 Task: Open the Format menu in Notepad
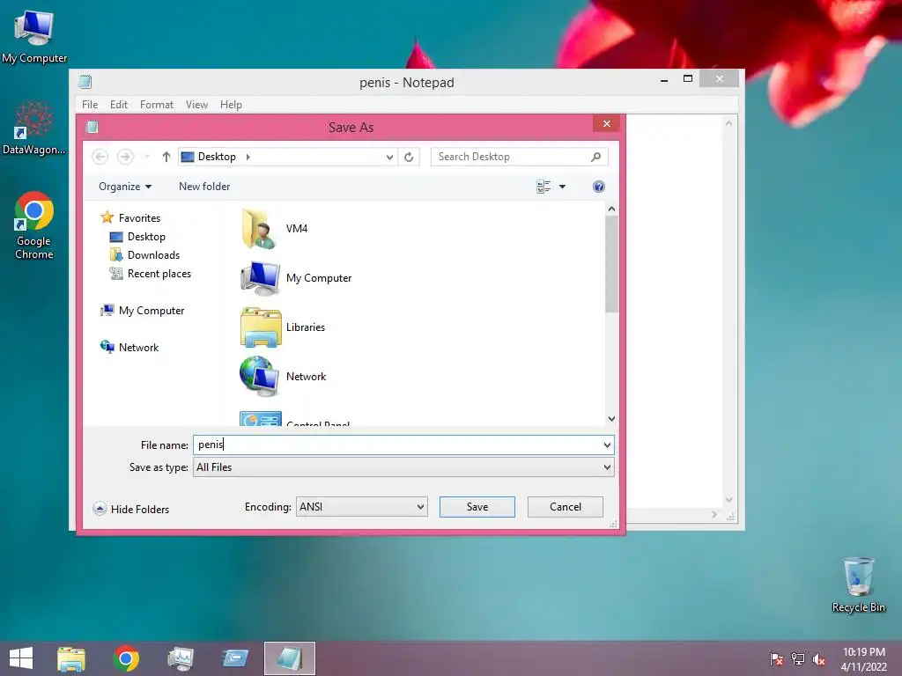pyautogui.click(x=157, y=105)
